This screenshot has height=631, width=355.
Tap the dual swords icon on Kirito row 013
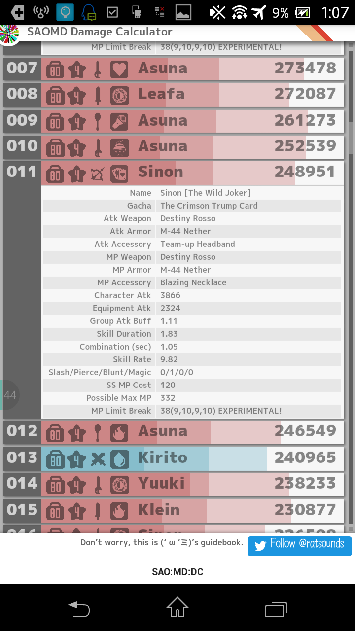pyautogui.click(x=98, y=458)
